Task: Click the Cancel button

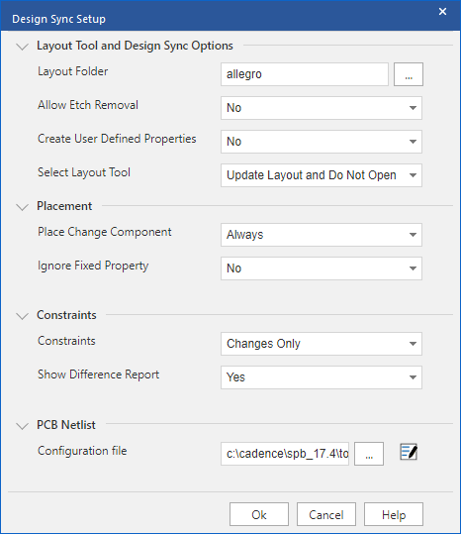Action: (326, 514)
